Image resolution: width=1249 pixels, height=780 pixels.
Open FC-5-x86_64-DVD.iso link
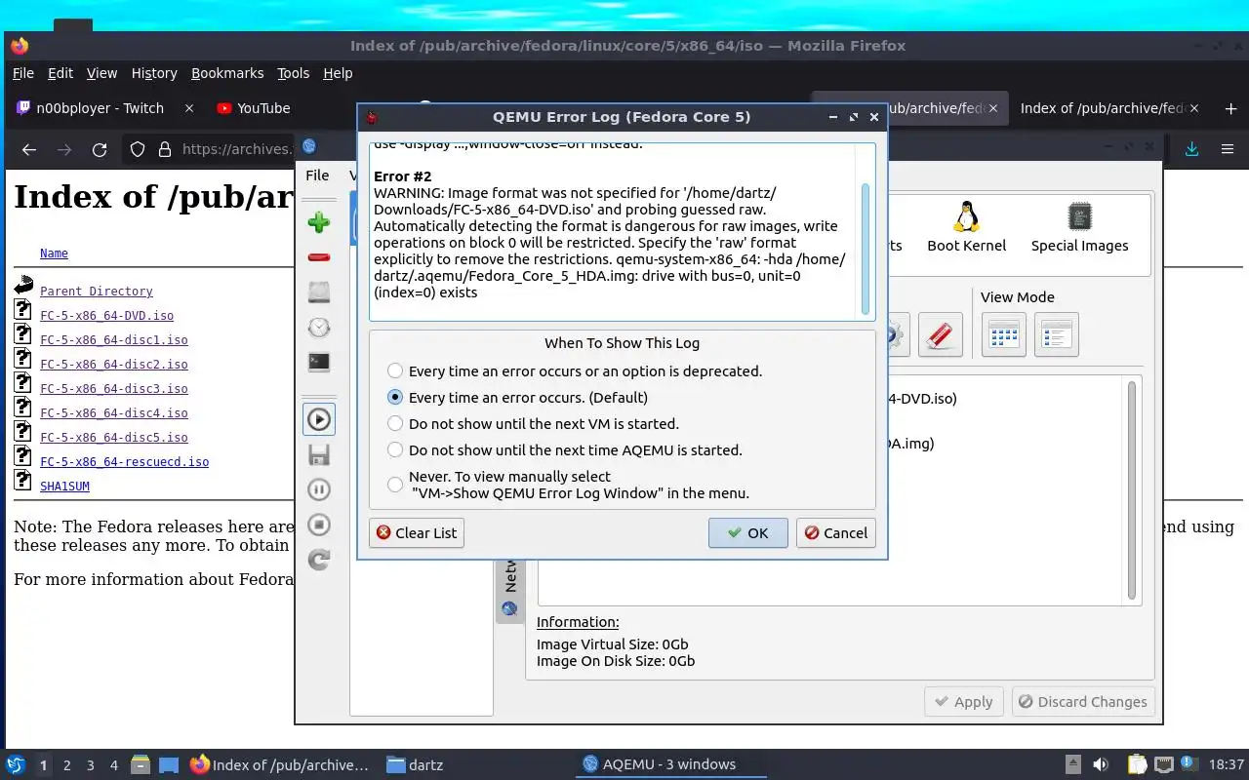tap(106, 316)
